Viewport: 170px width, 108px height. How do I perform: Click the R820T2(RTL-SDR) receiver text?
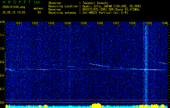pyautogui.click(x=111, y=9)
